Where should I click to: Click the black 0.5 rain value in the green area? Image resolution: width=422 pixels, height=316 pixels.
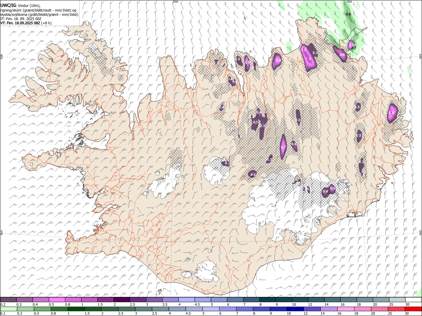[348, 14]
